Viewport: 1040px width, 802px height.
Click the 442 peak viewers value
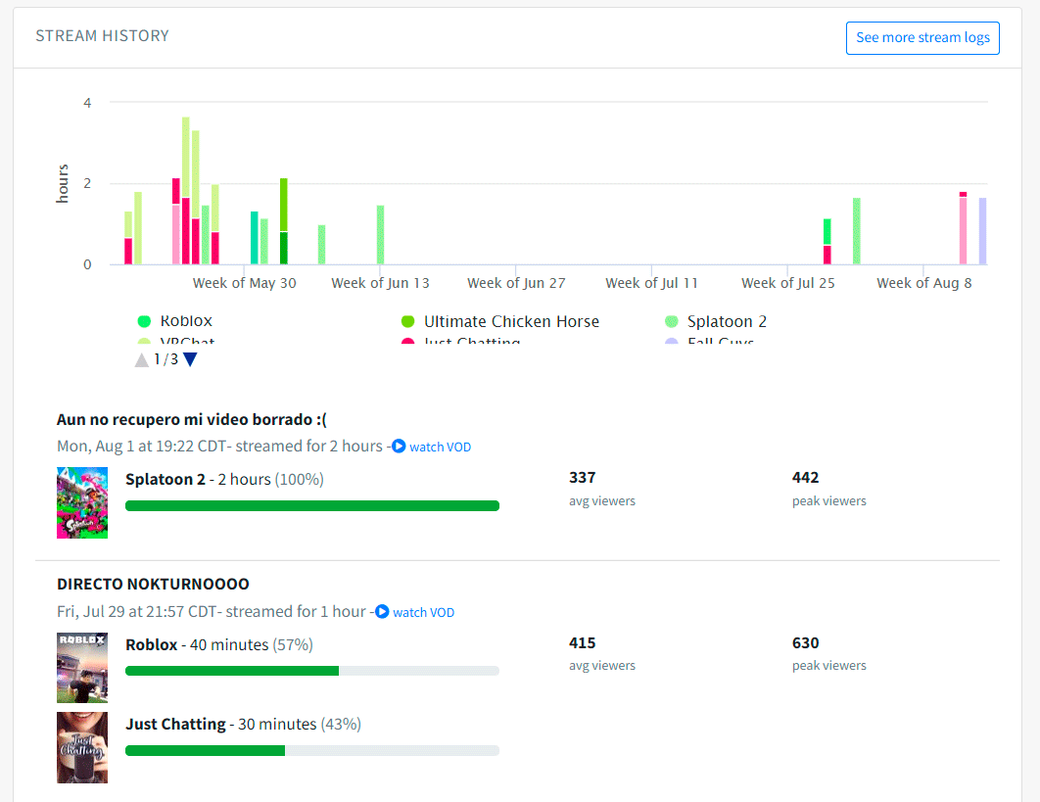click(805, 478)
